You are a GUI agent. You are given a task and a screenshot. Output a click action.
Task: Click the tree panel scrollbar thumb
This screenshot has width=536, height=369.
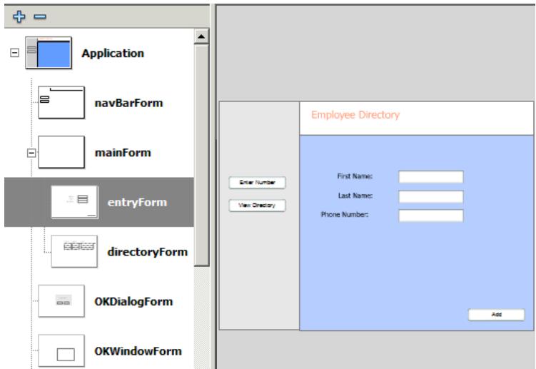tap(201, 156)
